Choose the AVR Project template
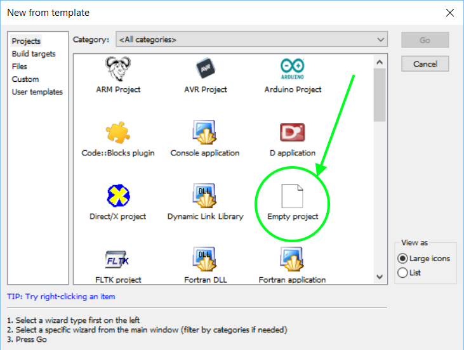 (205, 69)
